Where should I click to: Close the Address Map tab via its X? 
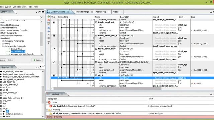109,12
